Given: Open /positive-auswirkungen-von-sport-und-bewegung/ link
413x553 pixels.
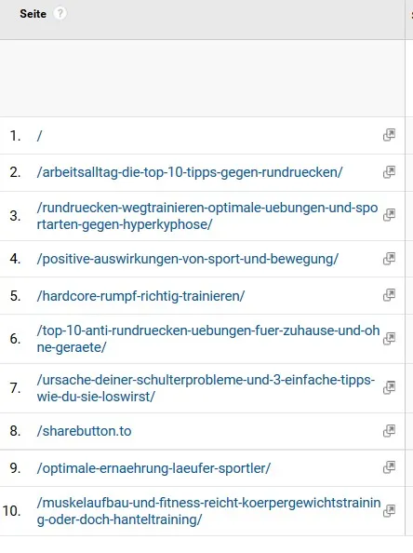Looking at the screenshot, I should coord(188,259).
